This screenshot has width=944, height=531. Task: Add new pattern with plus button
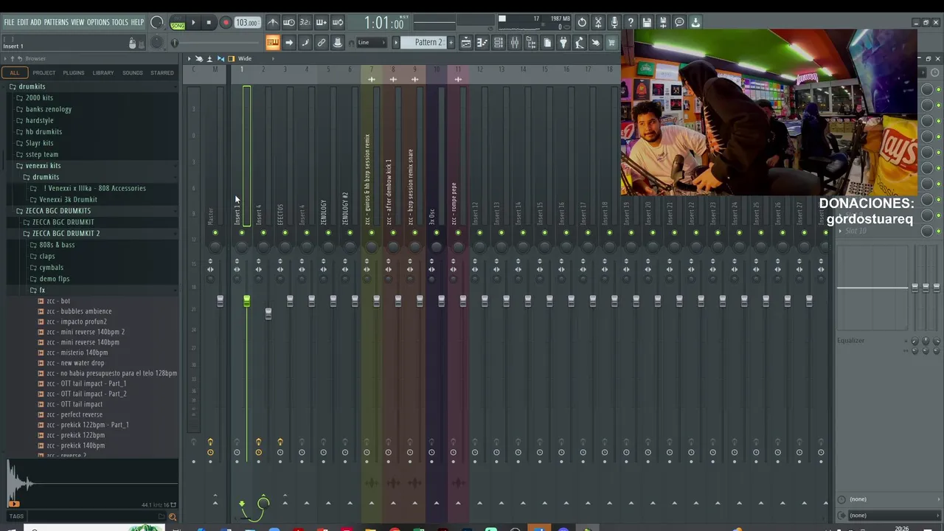click(451, 43)
